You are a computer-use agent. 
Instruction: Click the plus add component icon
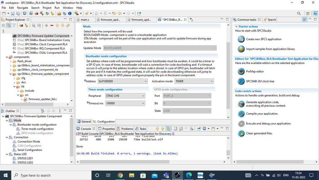[46, 26]
